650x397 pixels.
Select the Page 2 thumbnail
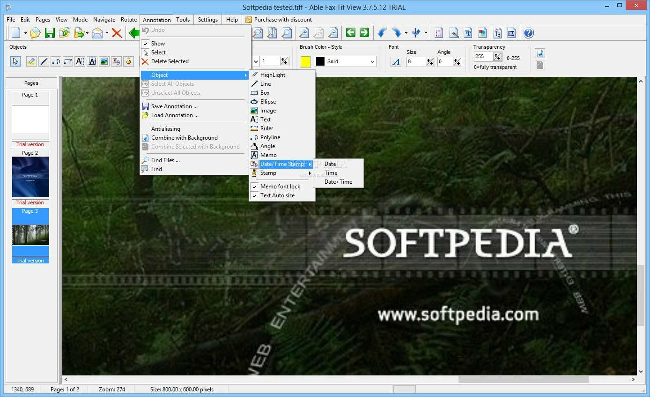pos(30,177)
